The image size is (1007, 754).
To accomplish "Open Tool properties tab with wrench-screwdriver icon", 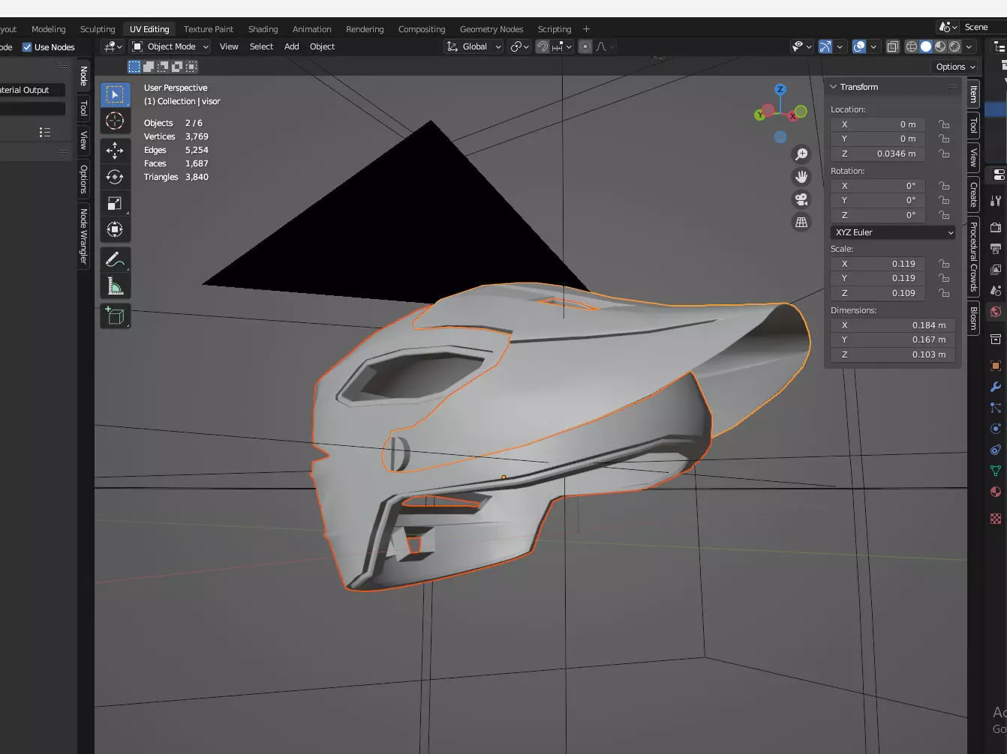I will [x=996, y=201].
